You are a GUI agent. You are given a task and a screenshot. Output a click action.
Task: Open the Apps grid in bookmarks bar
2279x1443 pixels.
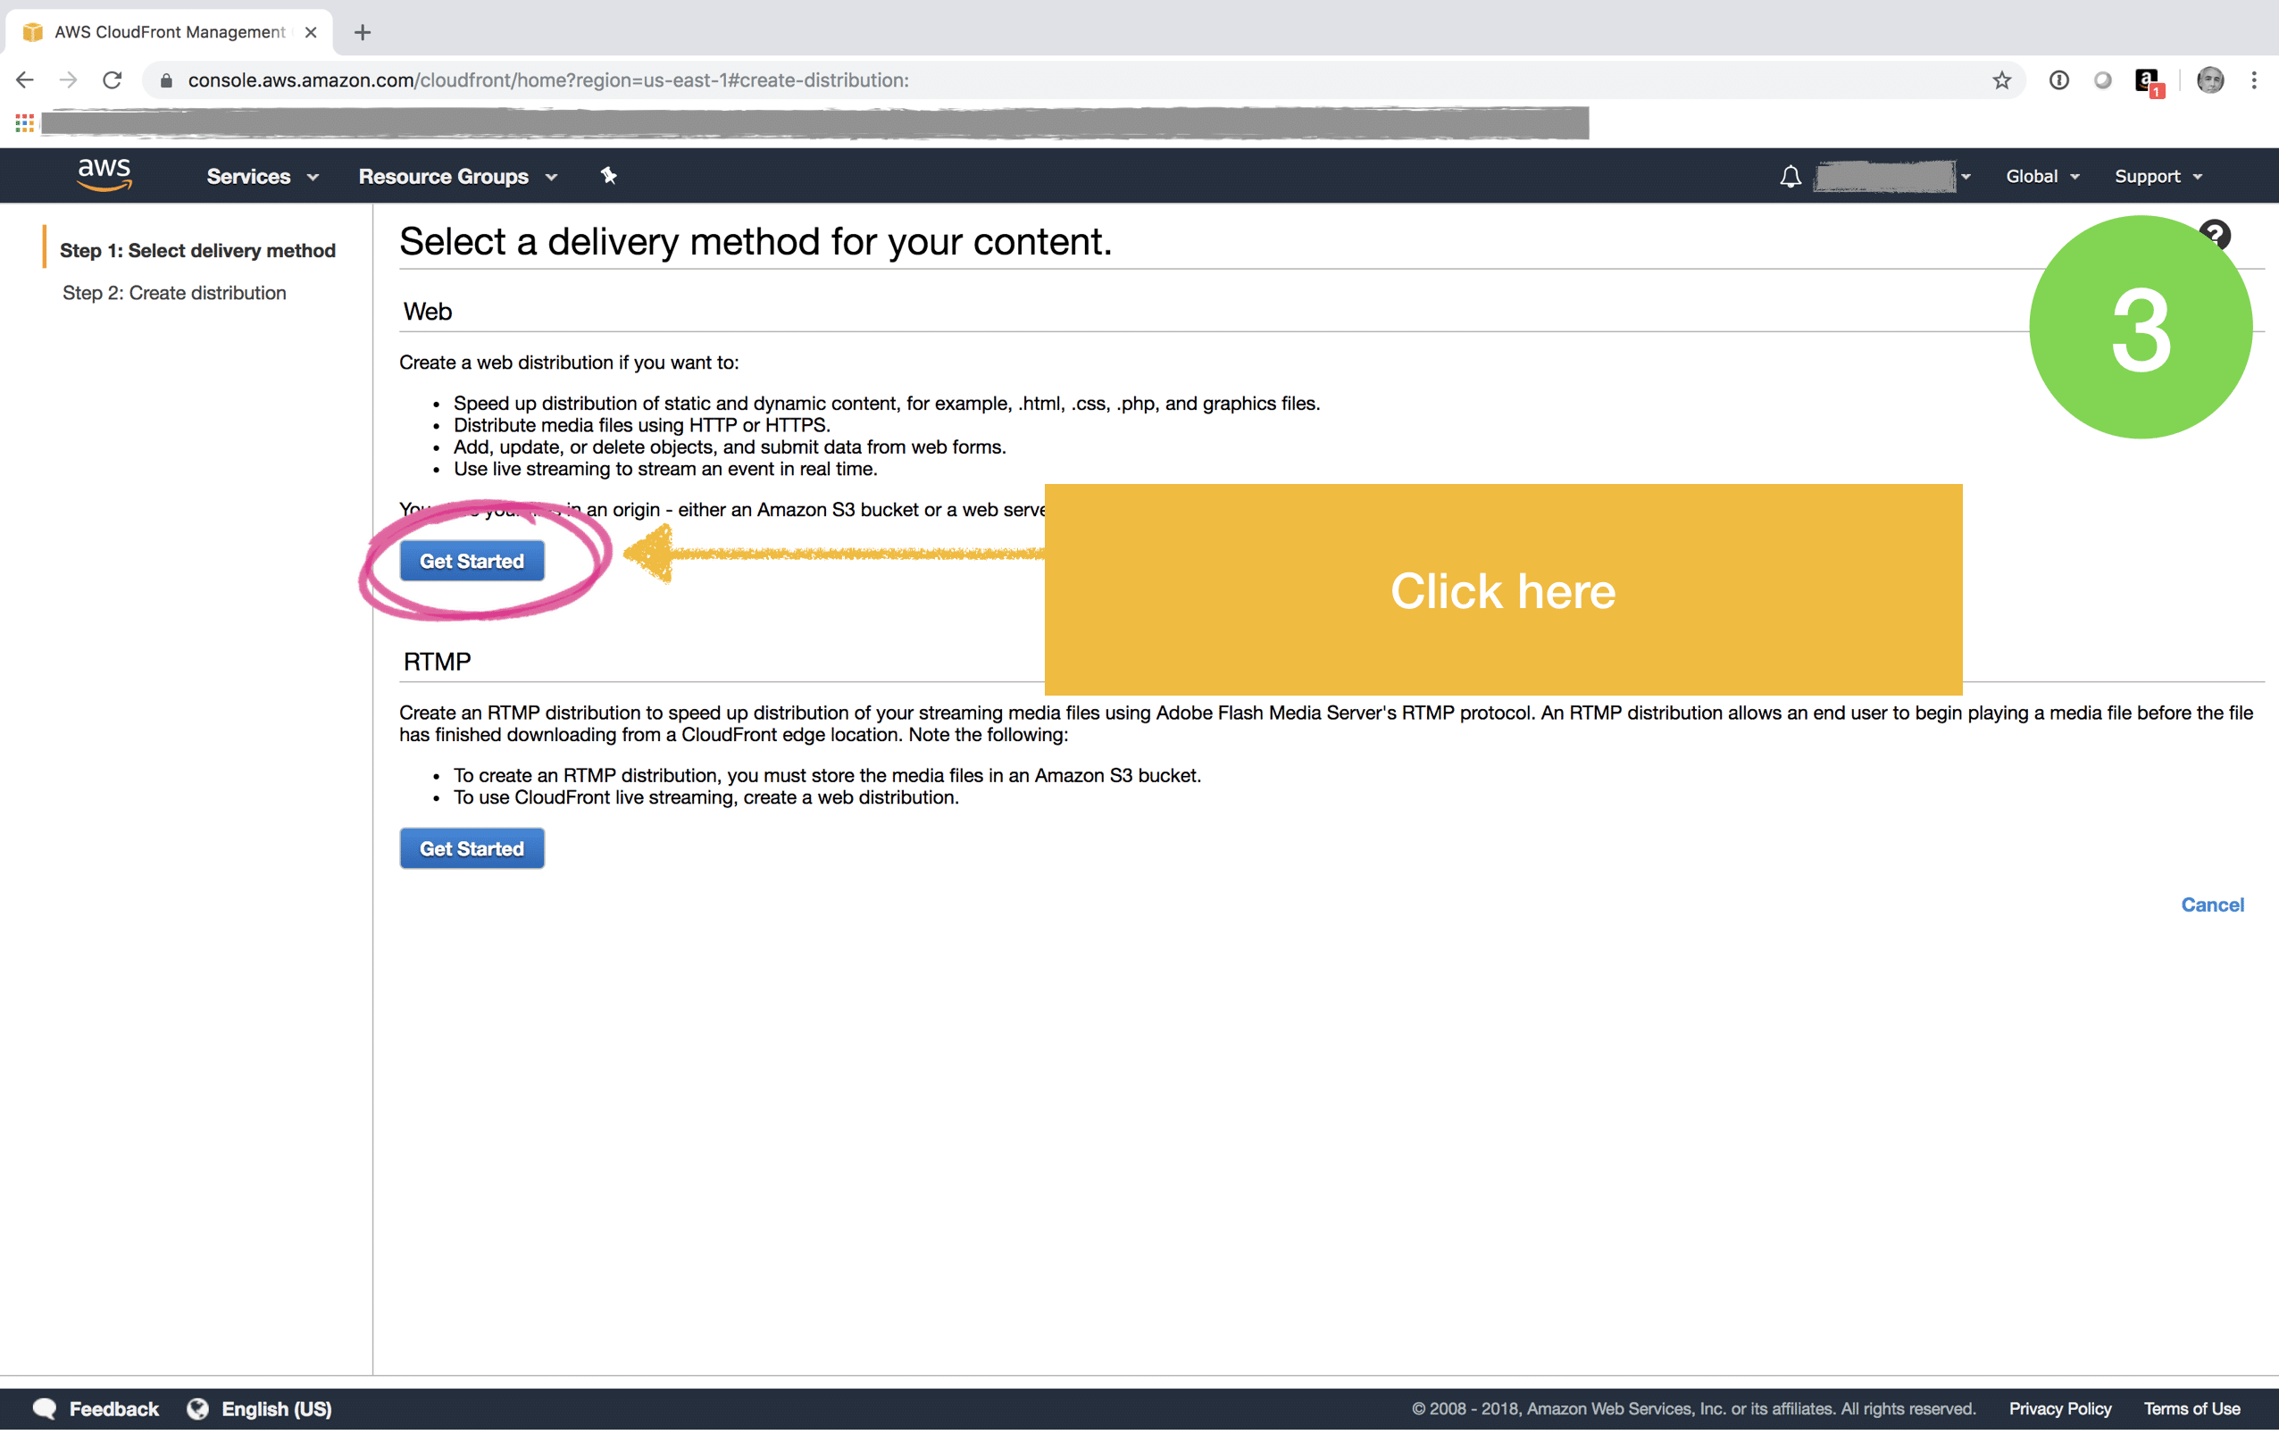click(25, 123)
